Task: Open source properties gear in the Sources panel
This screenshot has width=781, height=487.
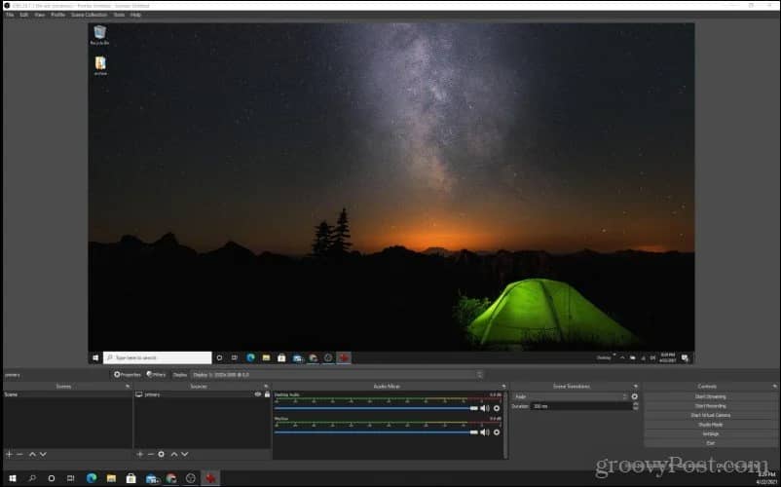Action: pos(162,454)
